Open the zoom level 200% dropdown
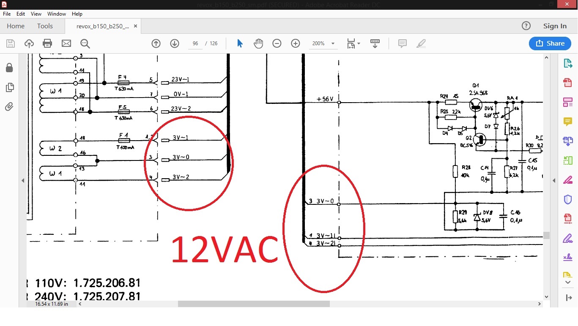Screen dimensions: 578x326 point(333,43)
